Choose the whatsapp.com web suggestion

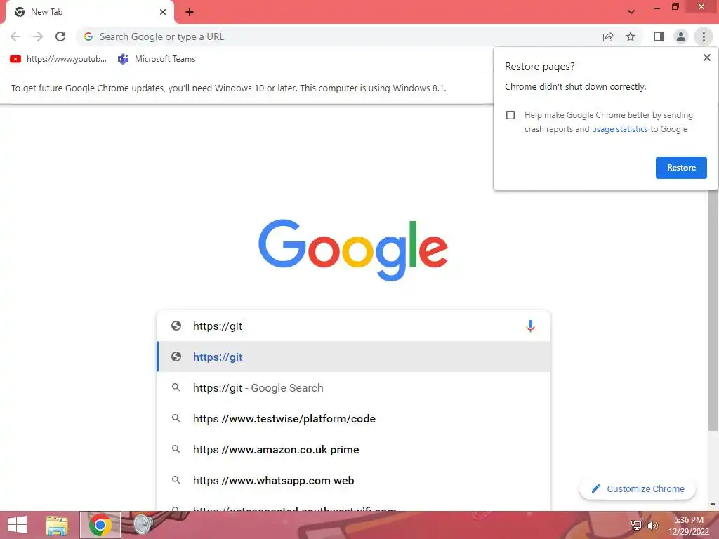(x=354, y=480)
